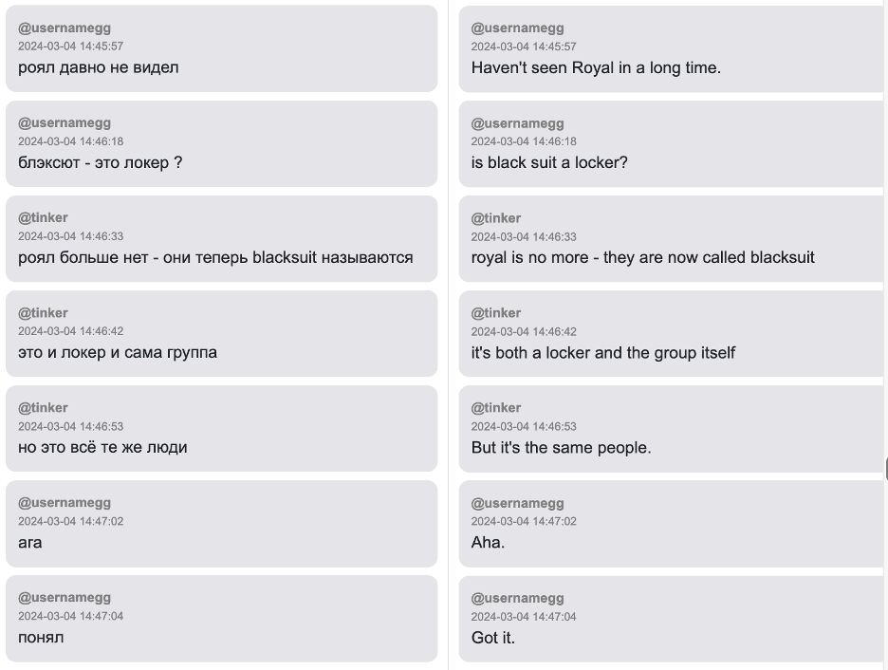This screenshot has width=888, height=670.
Task: Click the translation 'But it's the same people.'
Action: 563,447
